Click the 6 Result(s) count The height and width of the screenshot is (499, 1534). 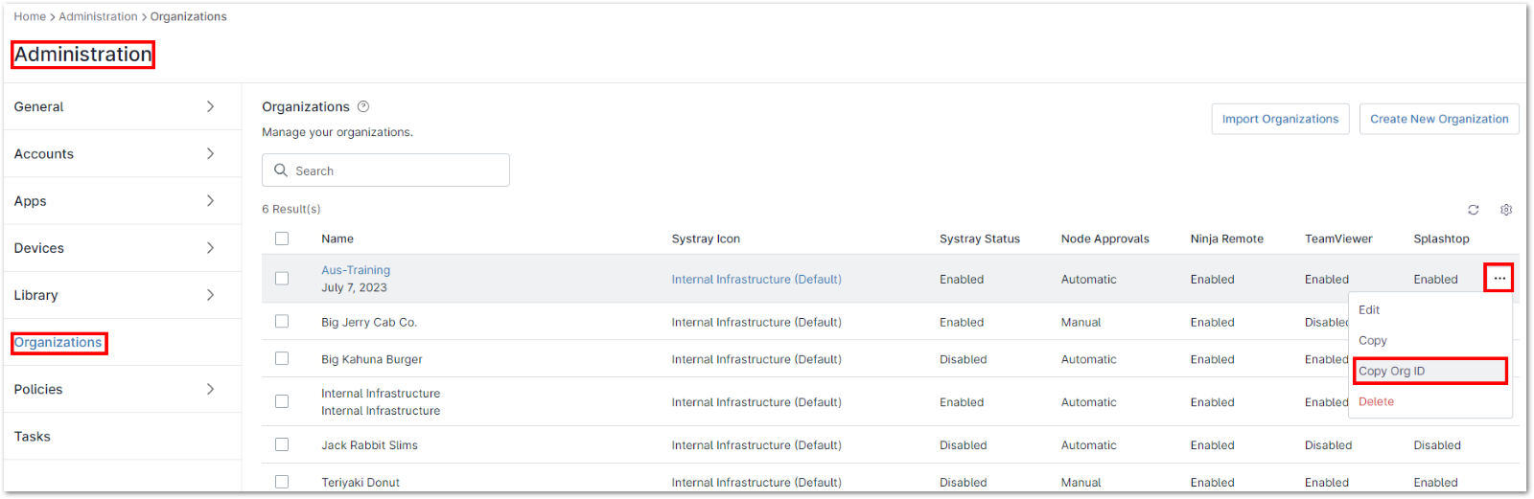291,209
